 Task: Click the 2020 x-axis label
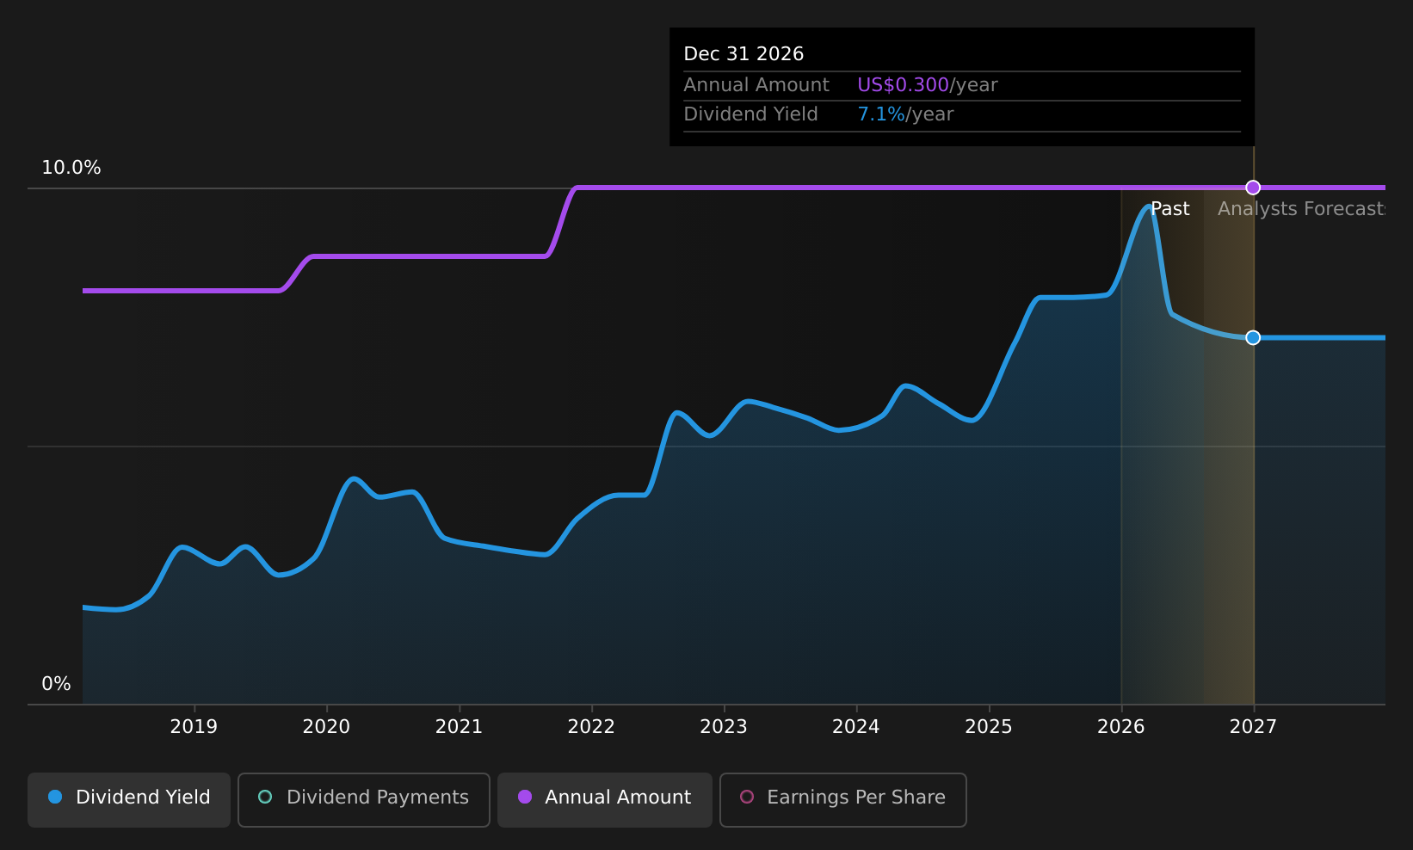click(x=326, y=727)
